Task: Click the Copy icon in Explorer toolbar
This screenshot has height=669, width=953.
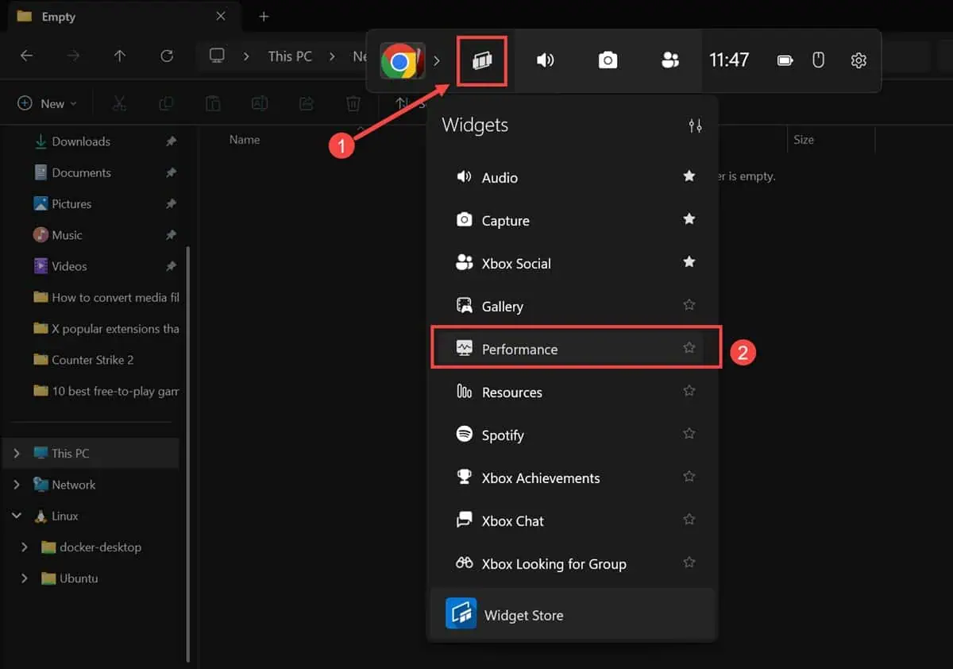Action: [x=166, y=103]
